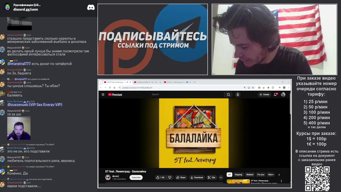Click the YouTube search magnifier button
The image size is (341, 192).
point(228,94)
